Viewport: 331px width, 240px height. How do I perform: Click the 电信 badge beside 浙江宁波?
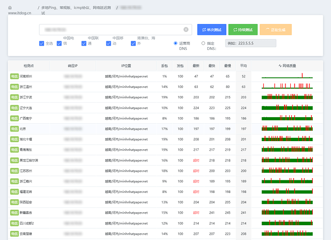14,97
